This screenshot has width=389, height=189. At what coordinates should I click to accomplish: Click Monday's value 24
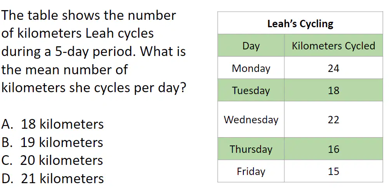(x=333, y=68)
